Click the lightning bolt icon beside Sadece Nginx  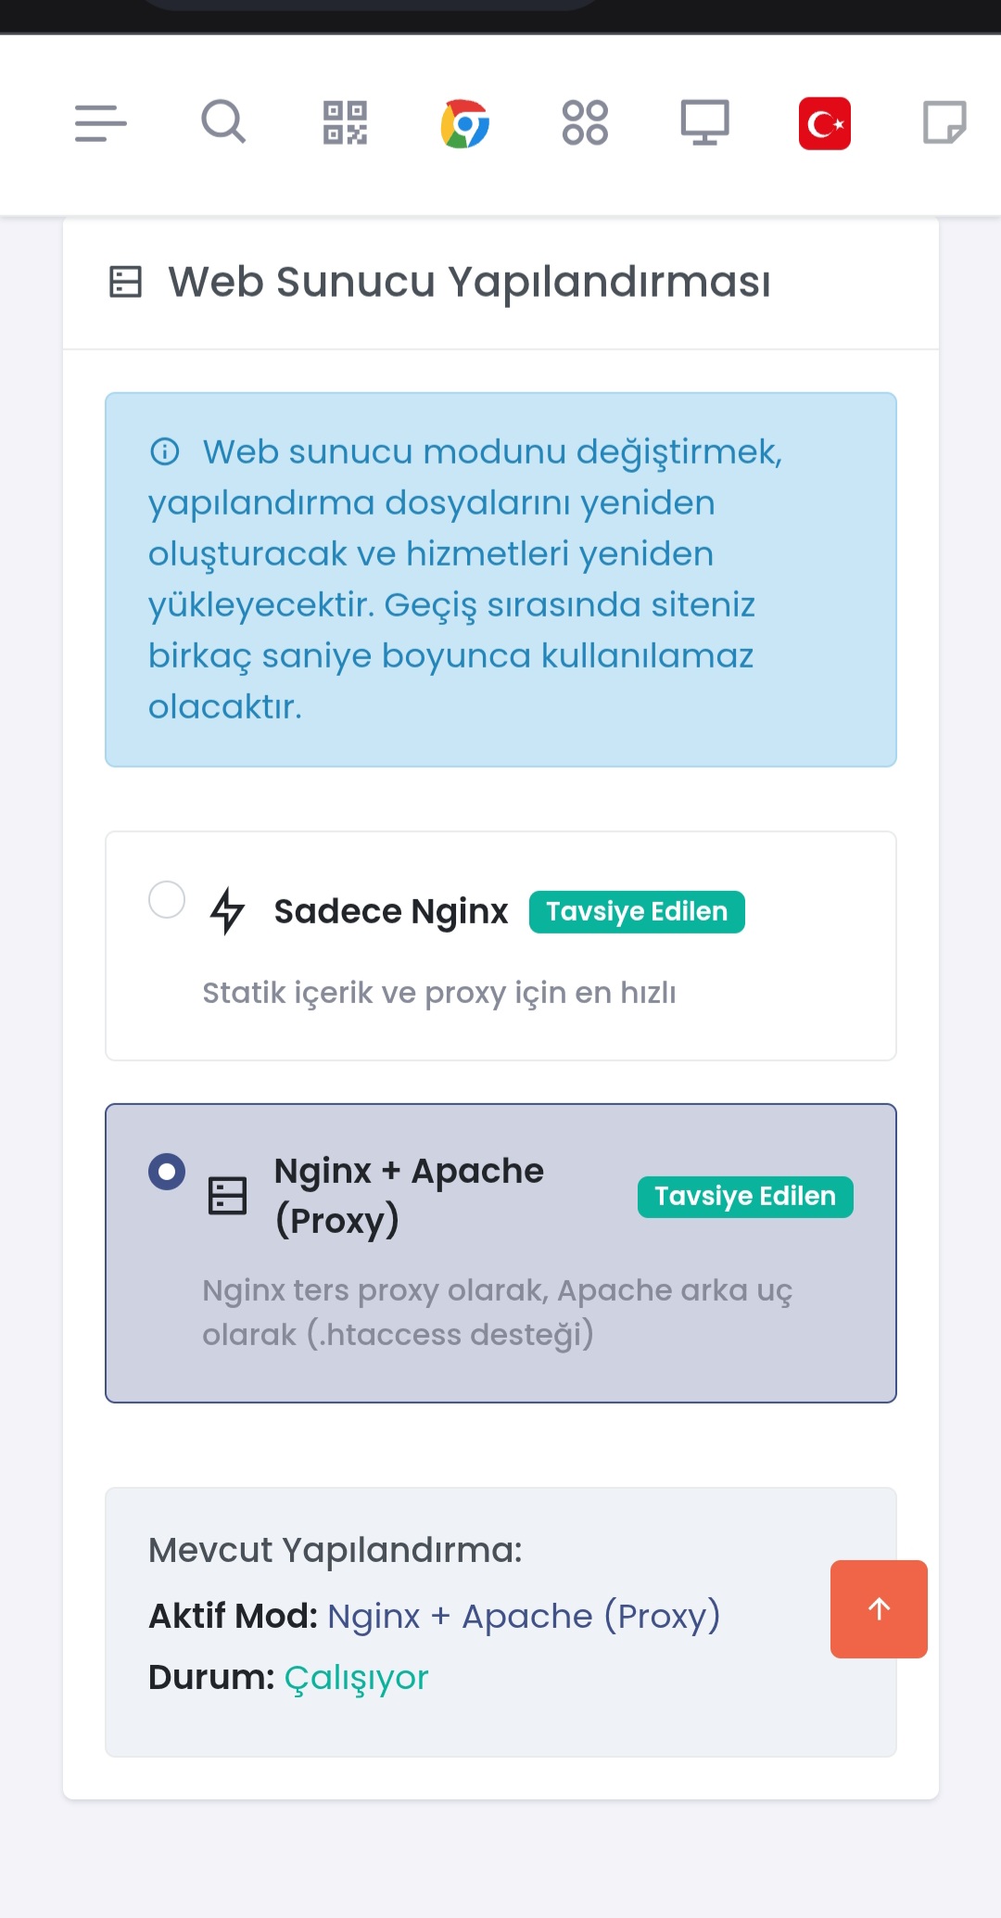pos(227,910)
